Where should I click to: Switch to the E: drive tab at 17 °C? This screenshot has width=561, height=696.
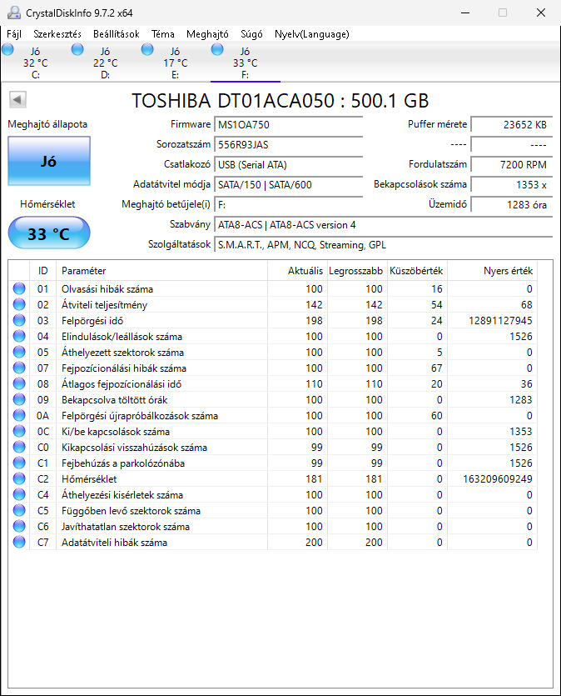coord(176,63)
